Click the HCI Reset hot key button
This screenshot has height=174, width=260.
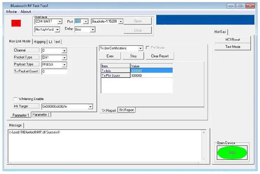233,40
